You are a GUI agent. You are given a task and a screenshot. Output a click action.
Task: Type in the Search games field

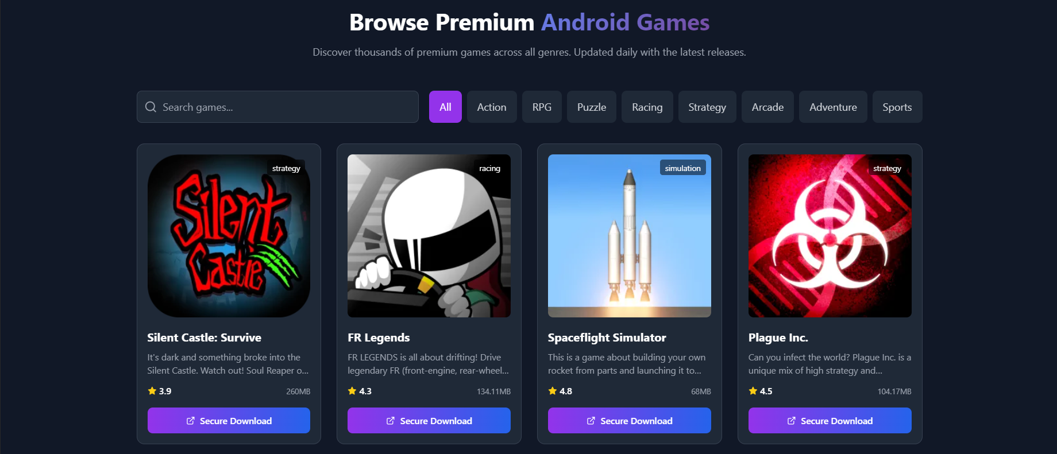[287, 107]
